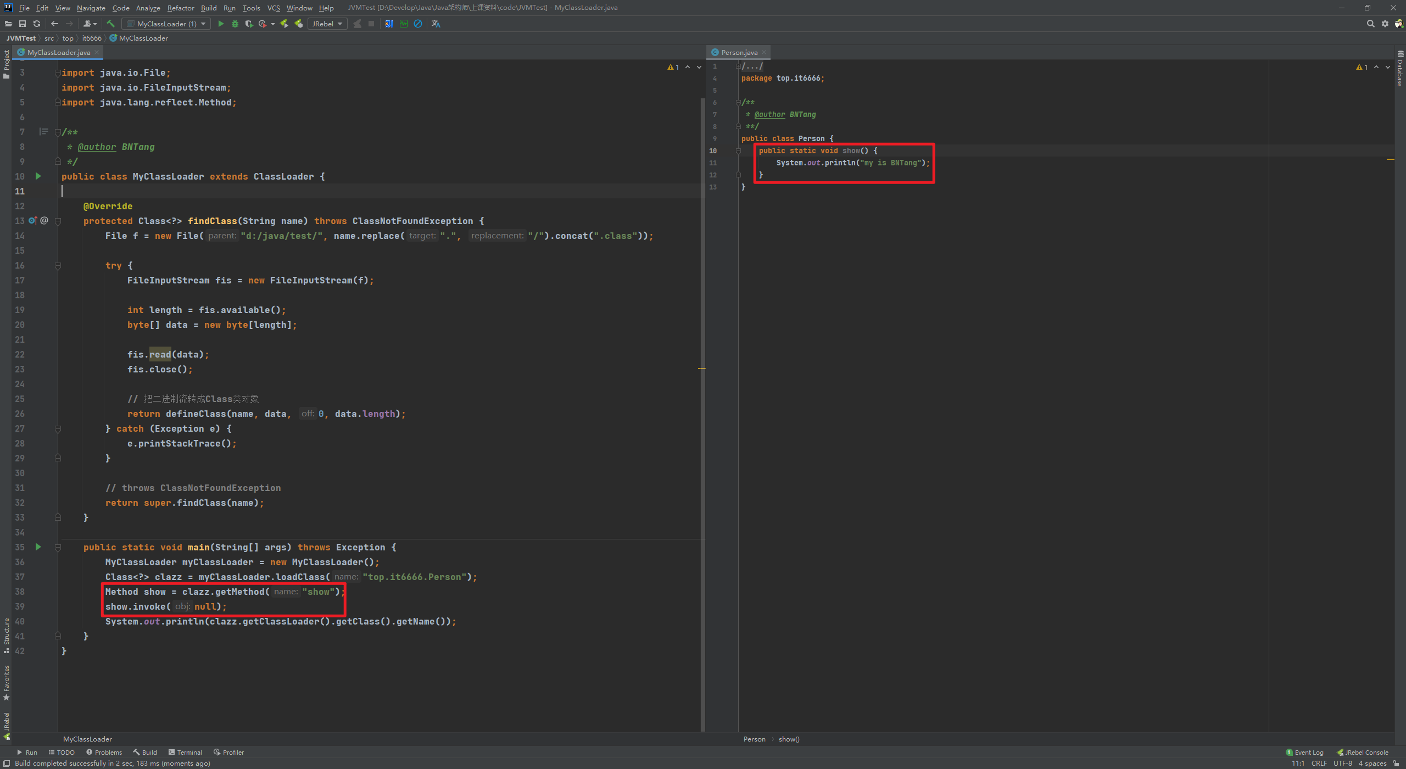
Task: Click the Back navigation arrow
Action: (54, 24)
